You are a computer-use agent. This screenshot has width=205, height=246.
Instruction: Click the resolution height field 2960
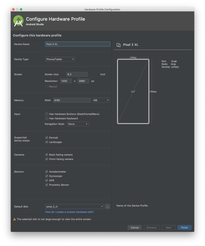[83, 81]
